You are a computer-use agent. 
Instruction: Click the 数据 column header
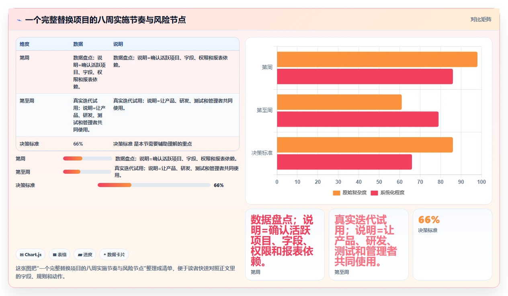pos(78,44)
